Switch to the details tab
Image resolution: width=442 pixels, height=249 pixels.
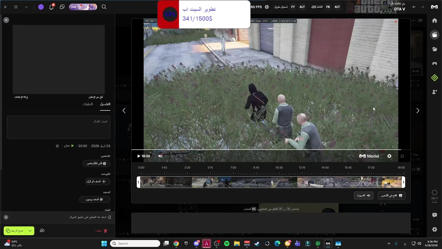tap(105, 104)
